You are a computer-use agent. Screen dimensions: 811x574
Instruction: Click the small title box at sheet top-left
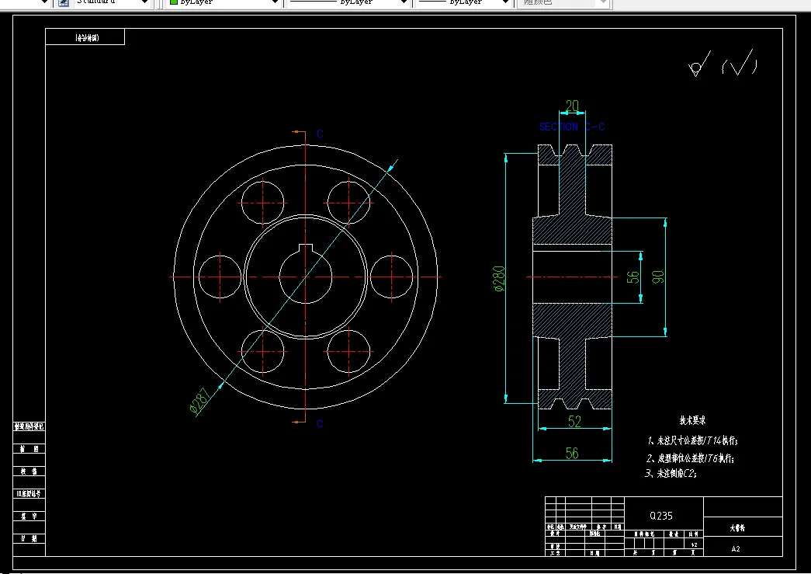pyautogui.click(x=85, y=37)
